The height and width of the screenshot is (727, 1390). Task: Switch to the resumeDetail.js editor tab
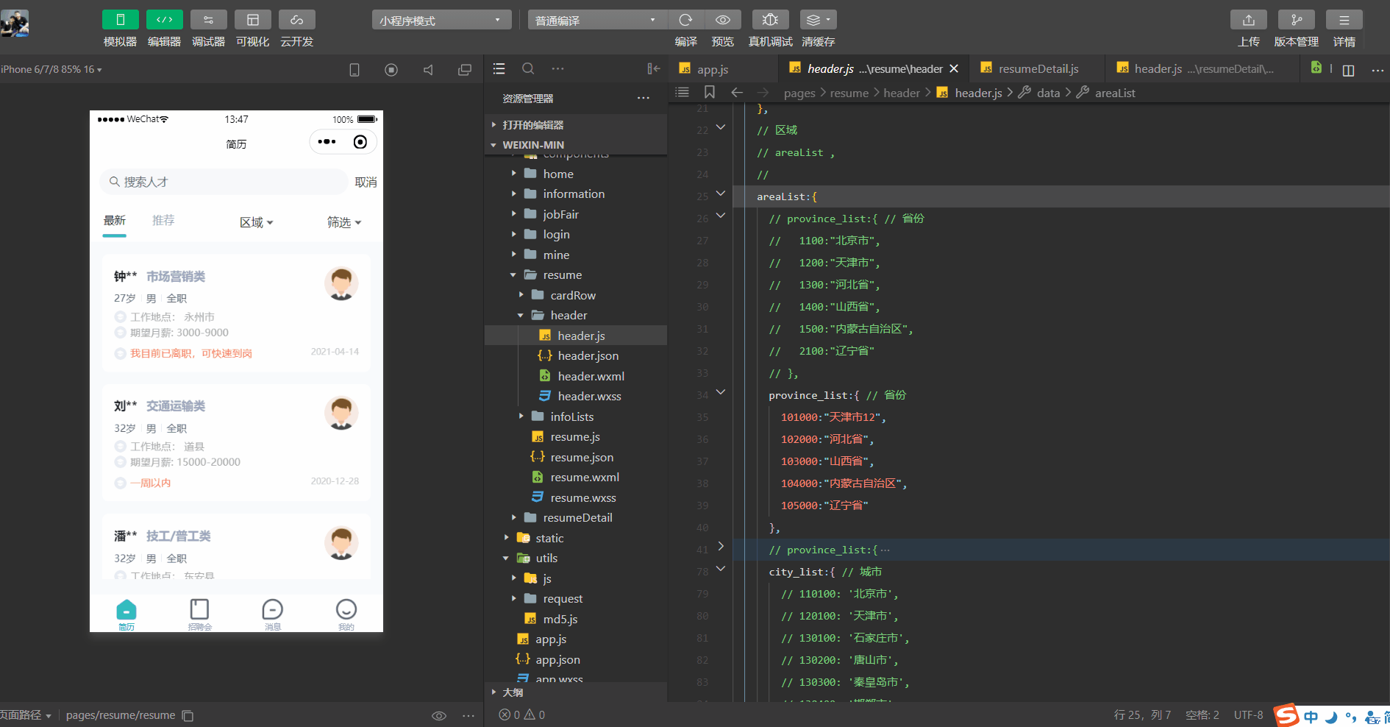(x=1038, y=69)
